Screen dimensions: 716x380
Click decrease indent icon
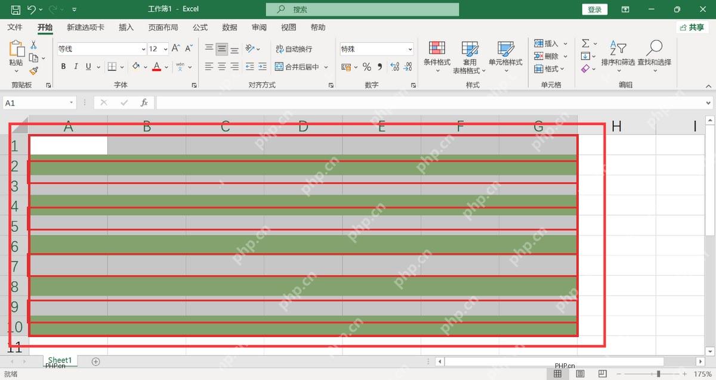click(x=249, y=67)
